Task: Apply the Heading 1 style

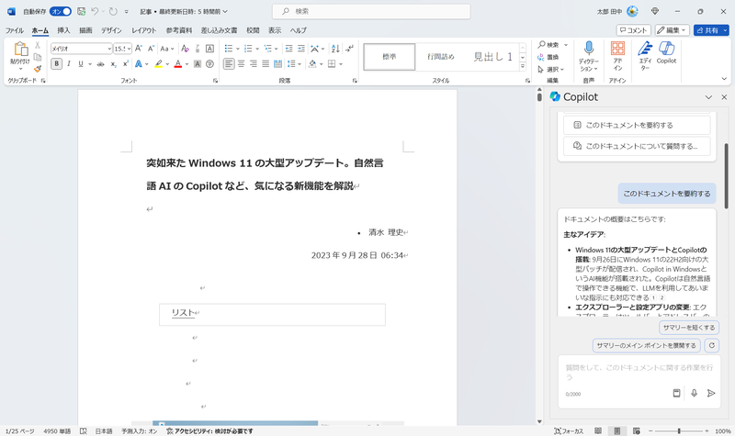Action: point(492,57)
